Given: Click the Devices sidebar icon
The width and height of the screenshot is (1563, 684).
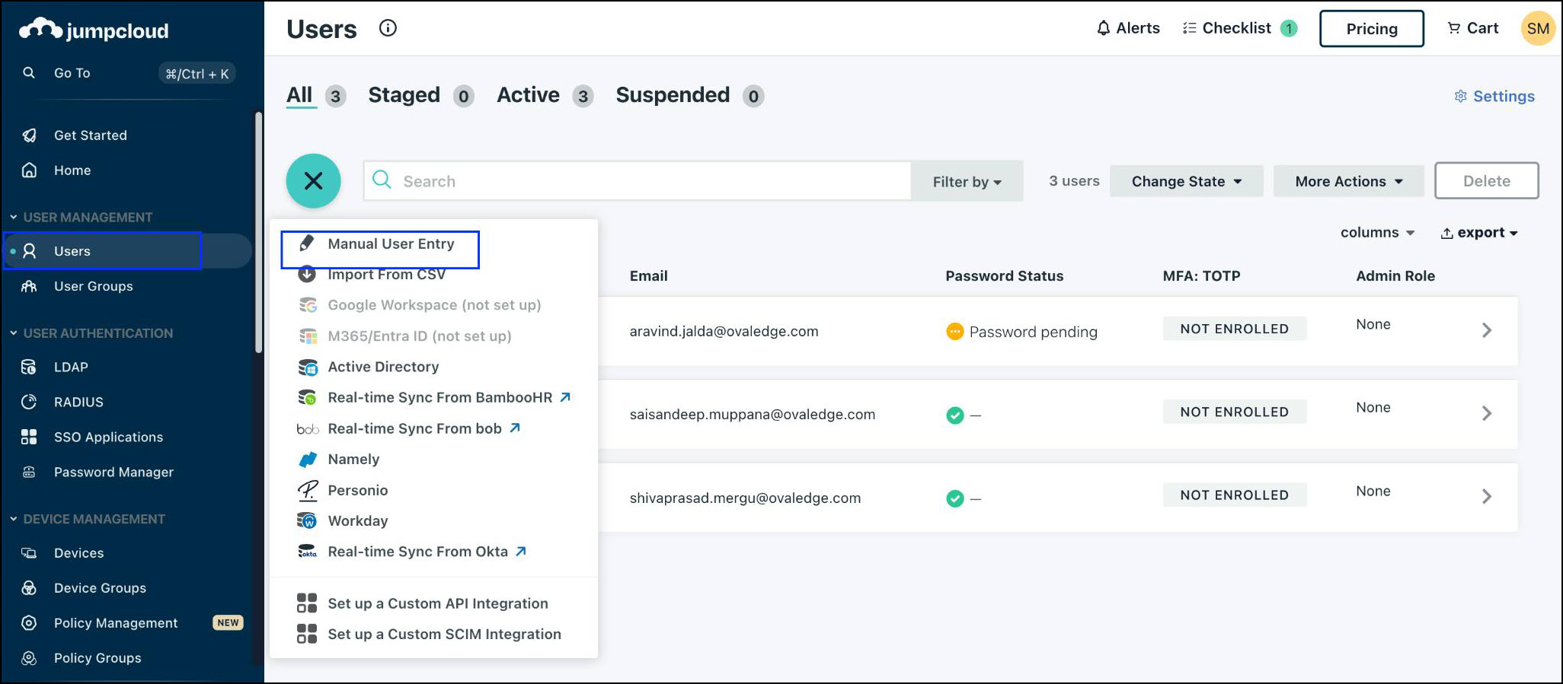Looking at the screenshot, I should coord(29,553).
